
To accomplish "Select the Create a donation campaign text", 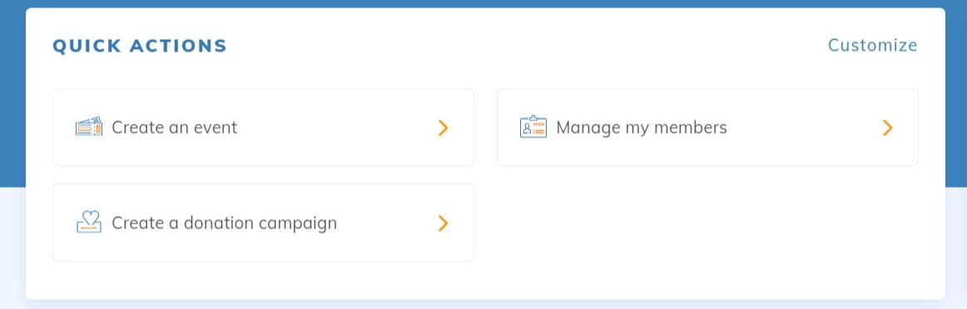I will coord(225,223).
